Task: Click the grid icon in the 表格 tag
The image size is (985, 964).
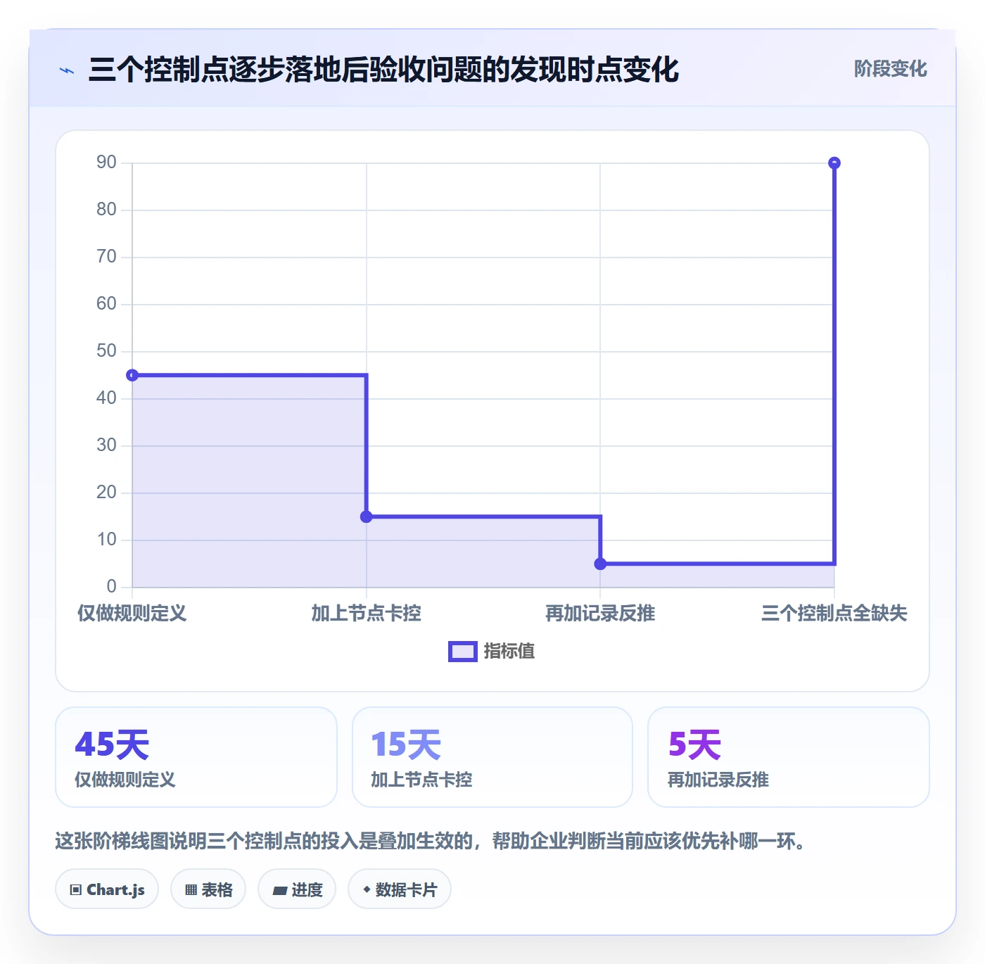Action: point(191,890)
